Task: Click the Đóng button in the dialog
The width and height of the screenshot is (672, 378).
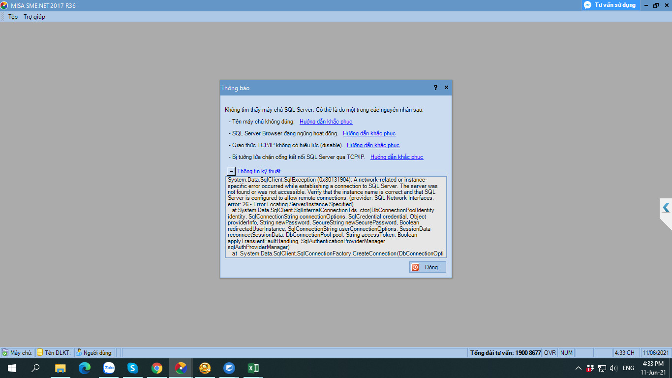Action: pyautogui.click(x=428, y=267)
